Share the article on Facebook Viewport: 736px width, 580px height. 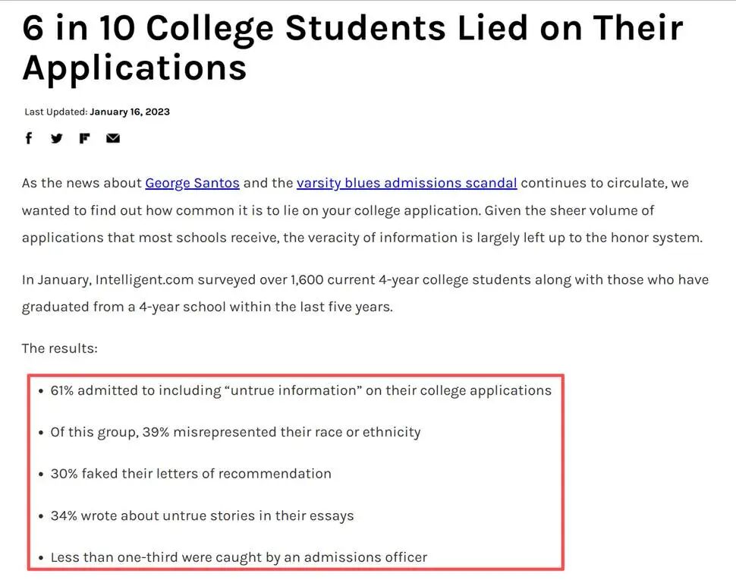(29, 138)
